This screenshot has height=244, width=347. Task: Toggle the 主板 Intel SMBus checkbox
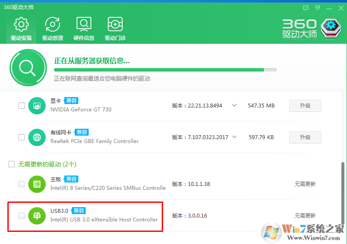21,184
